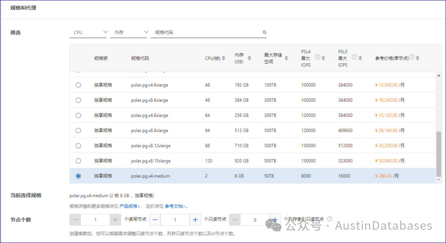Select polar.pg.x4.medium radio button

click(78, 176)
